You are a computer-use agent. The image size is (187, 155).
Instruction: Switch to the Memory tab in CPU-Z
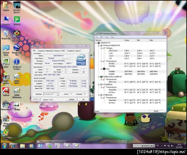tap(57, 51)
